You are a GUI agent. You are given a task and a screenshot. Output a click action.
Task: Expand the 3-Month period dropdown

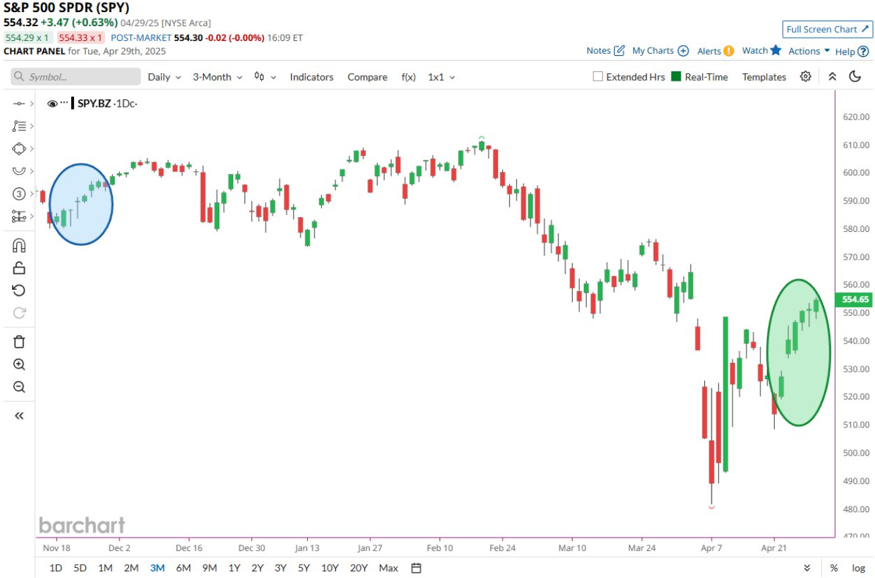tap(216, 77)
